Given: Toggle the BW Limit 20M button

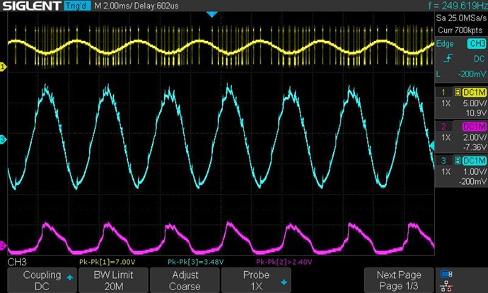Looking at the screenshot, I should [113, 280].
